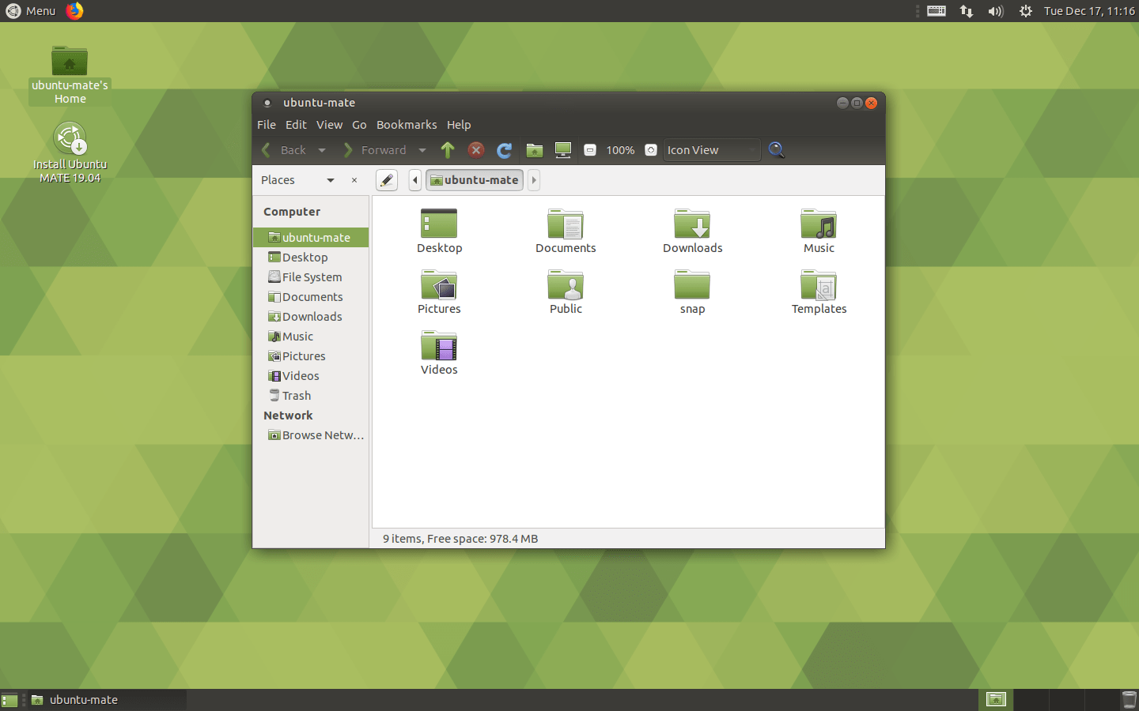Image resolution: width=1139 pixels, height=711 pixels.
Task: Click the Back navigation button
Action: [284, 150]
